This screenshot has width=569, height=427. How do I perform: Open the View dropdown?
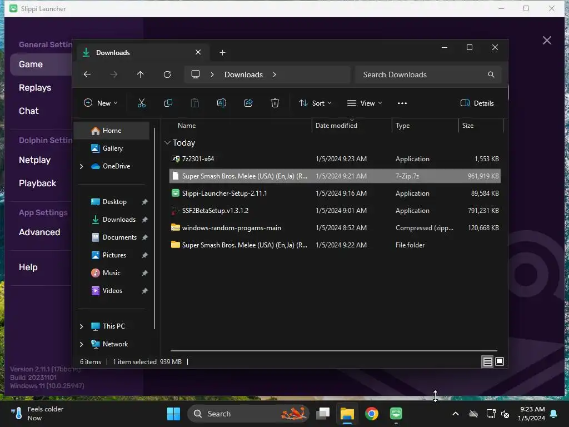click(x=365, y=103)
